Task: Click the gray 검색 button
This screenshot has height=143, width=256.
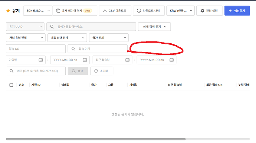Action: [78, 71]
